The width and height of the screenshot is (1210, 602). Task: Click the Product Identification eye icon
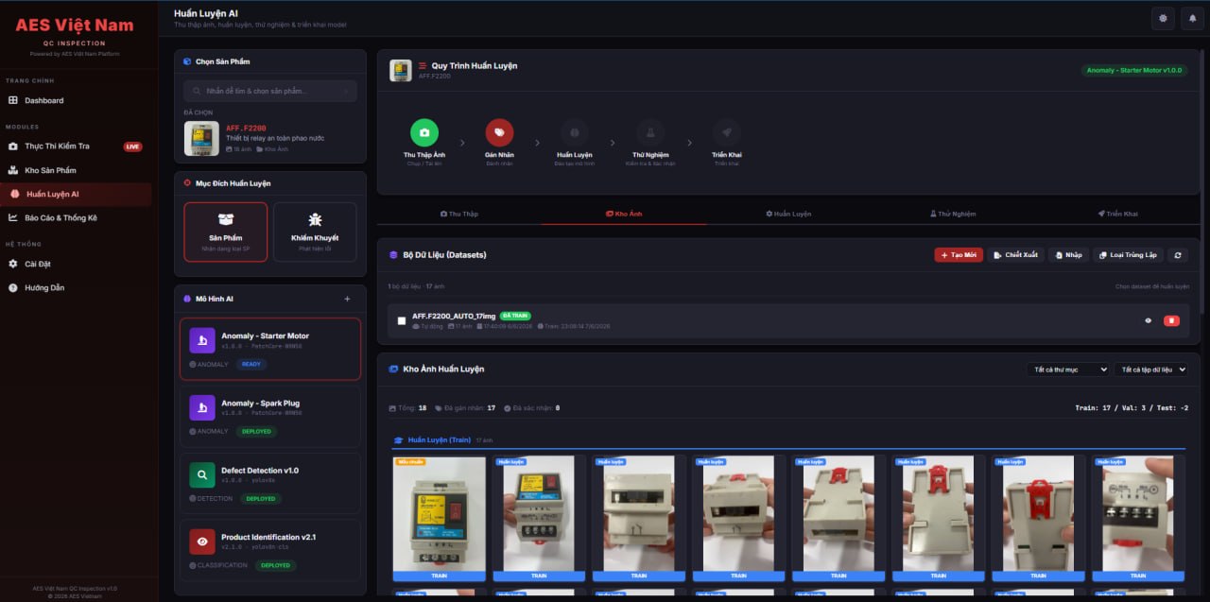click(x=202, y=542)
